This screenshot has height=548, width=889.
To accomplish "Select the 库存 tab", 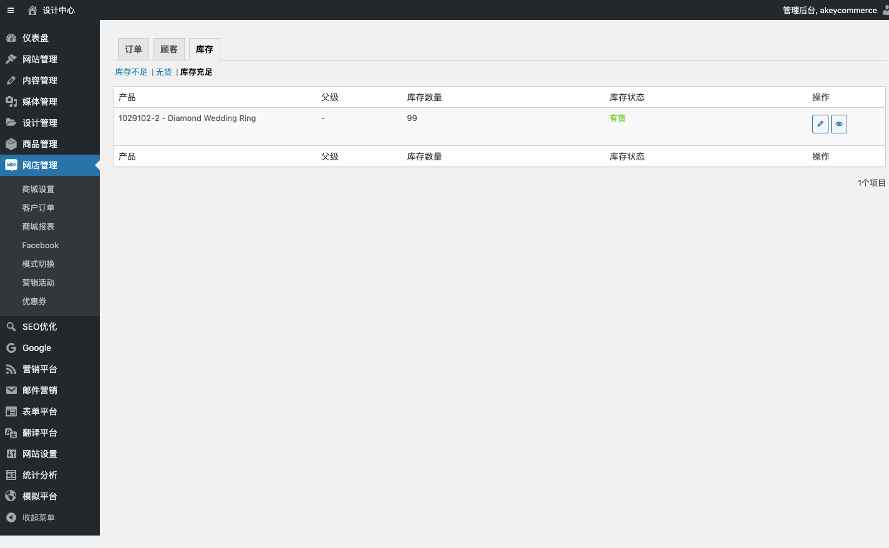I will coord(205,49).
